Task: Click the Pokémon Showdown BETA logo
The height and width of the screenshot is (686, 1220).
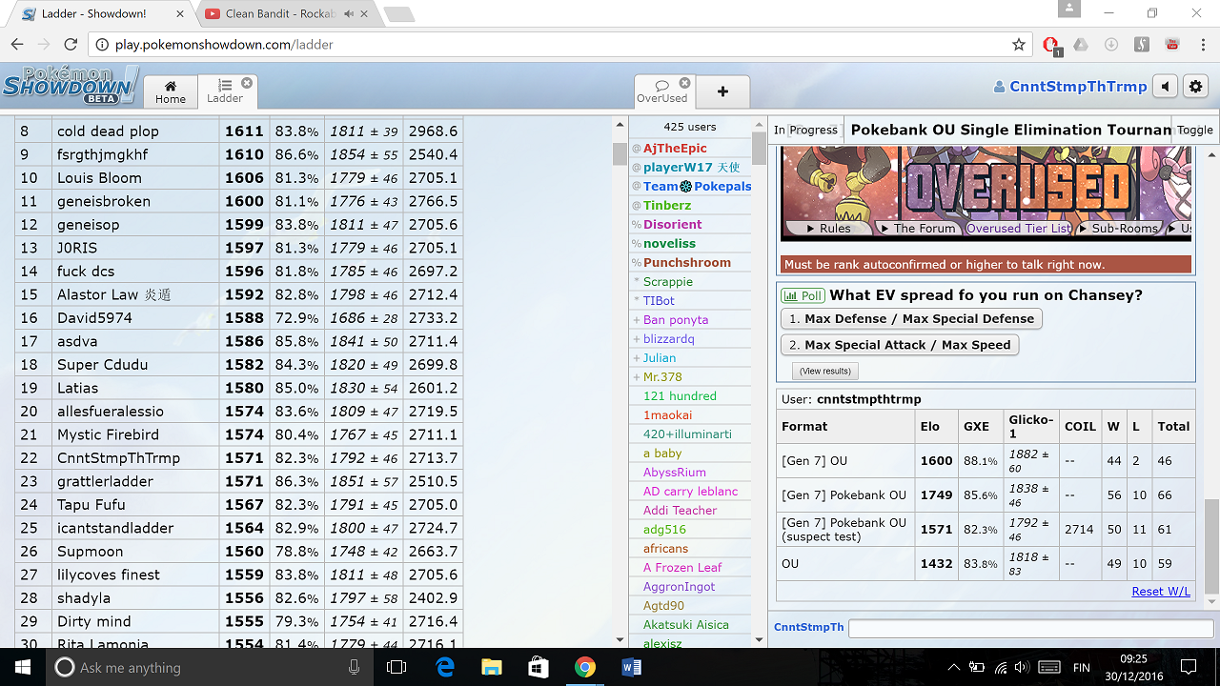Action: pos(70,85)
